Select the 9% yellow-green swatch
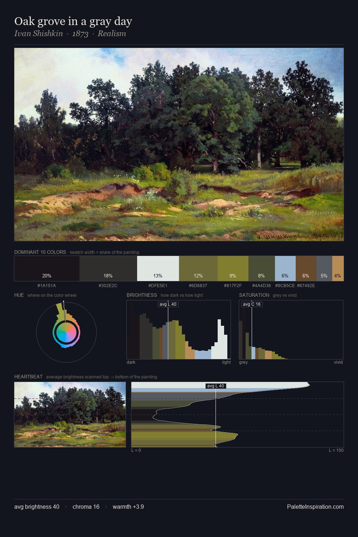The width and height of the screenshot is (358, 537). click(x=233, y=268)
